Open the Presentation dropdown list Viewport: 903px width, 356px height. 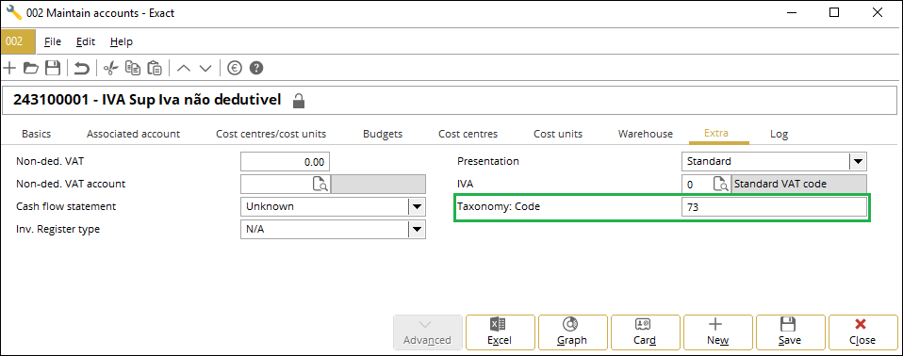tap(858, 162)
